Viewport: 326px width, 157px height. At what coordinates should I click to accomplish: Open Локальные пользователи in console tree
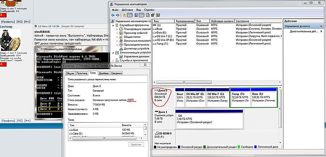tap(136, 41)
